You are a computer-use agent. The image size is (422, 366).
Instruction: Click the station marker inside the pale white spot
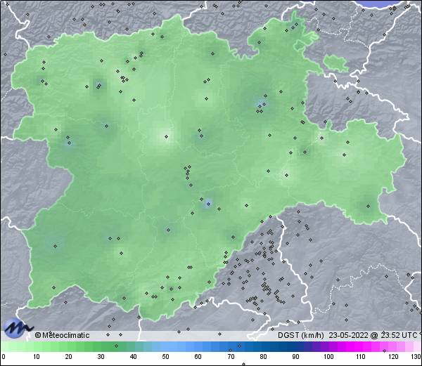pyautogui.click(x=166, y=136)
